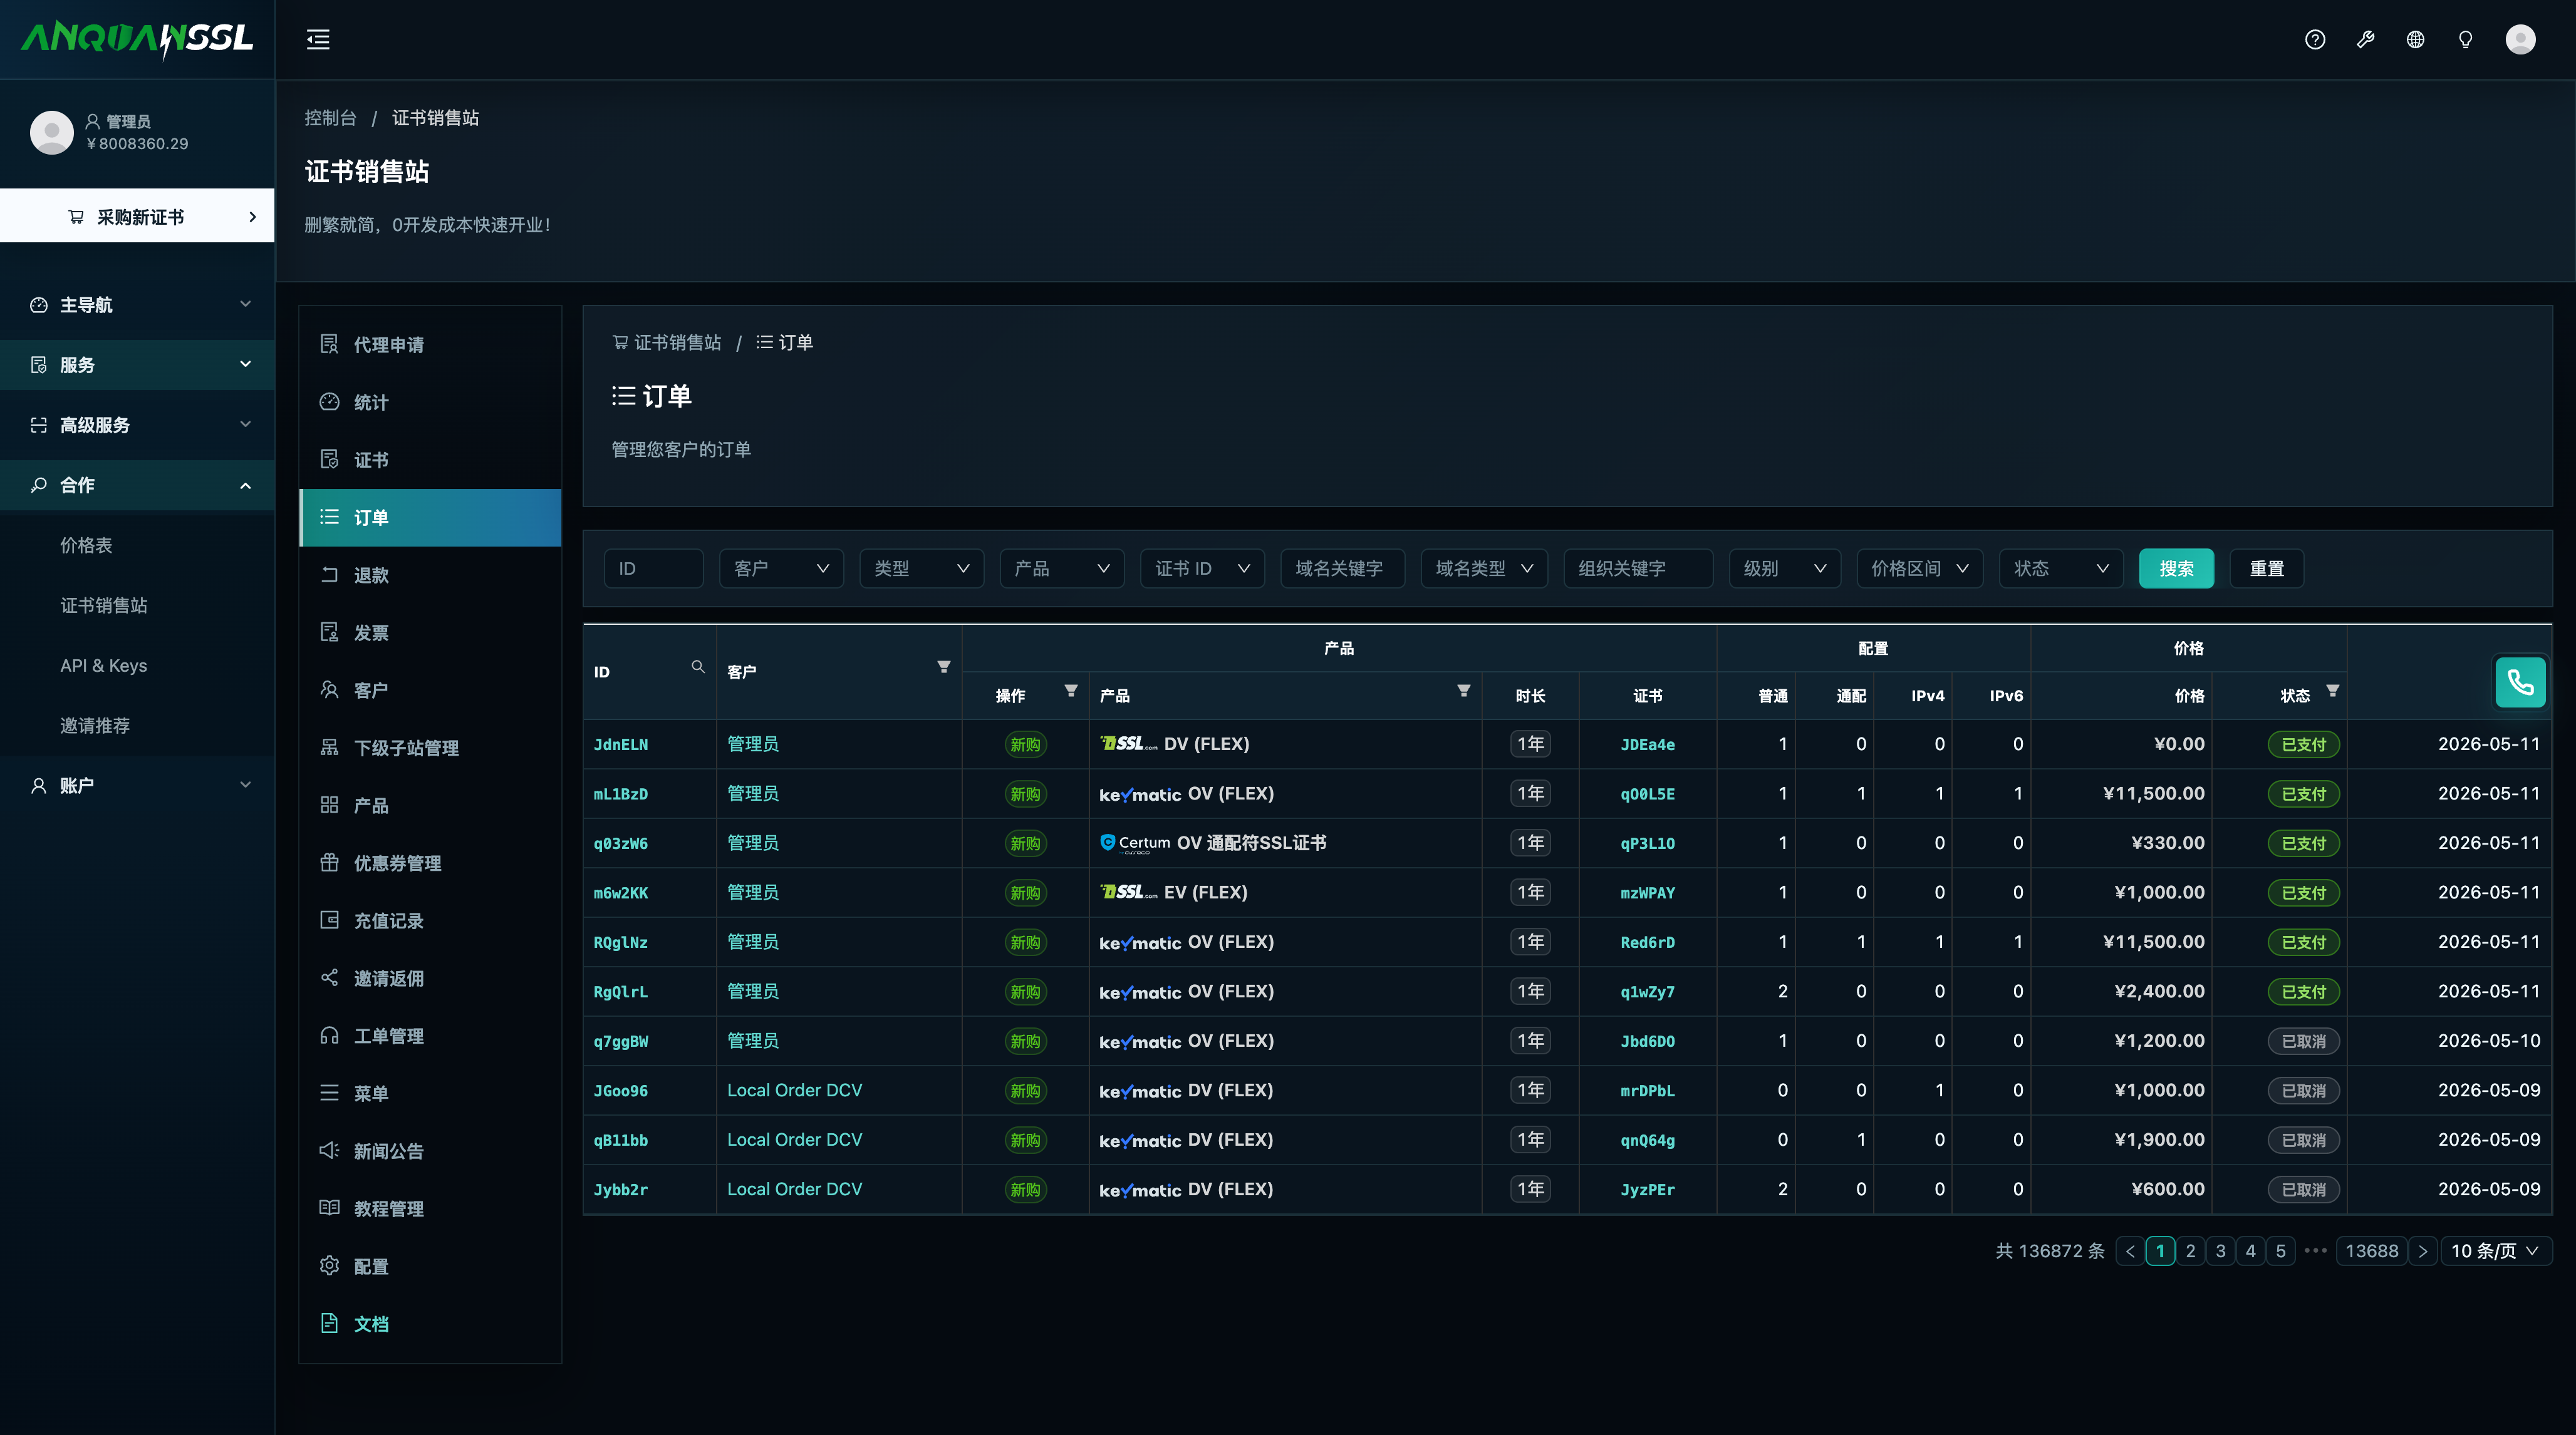The height and width of the screenshot is (1435, 2576).
Task: Expand the 账户 sidebar section
Action: pos(137,786)
